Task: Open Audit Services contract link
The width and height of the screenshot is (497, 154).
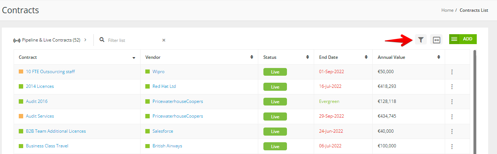Action: (x=40, y=116)
